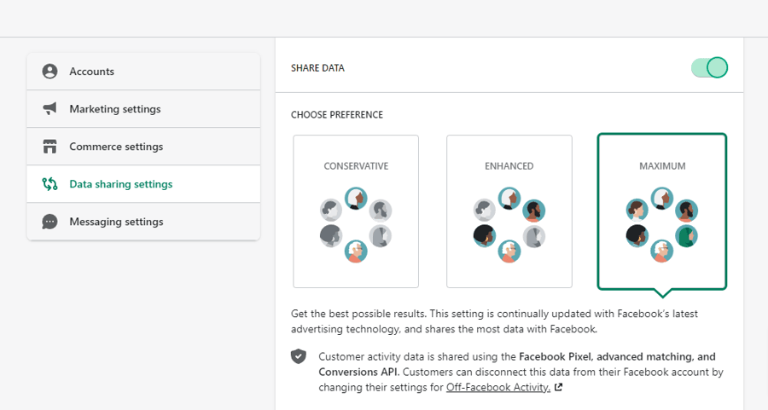Image resolution: width=768 pixels, height=410 pixels.
Task: Click the shield checkmark icon
Action: [x=299, y=356]
